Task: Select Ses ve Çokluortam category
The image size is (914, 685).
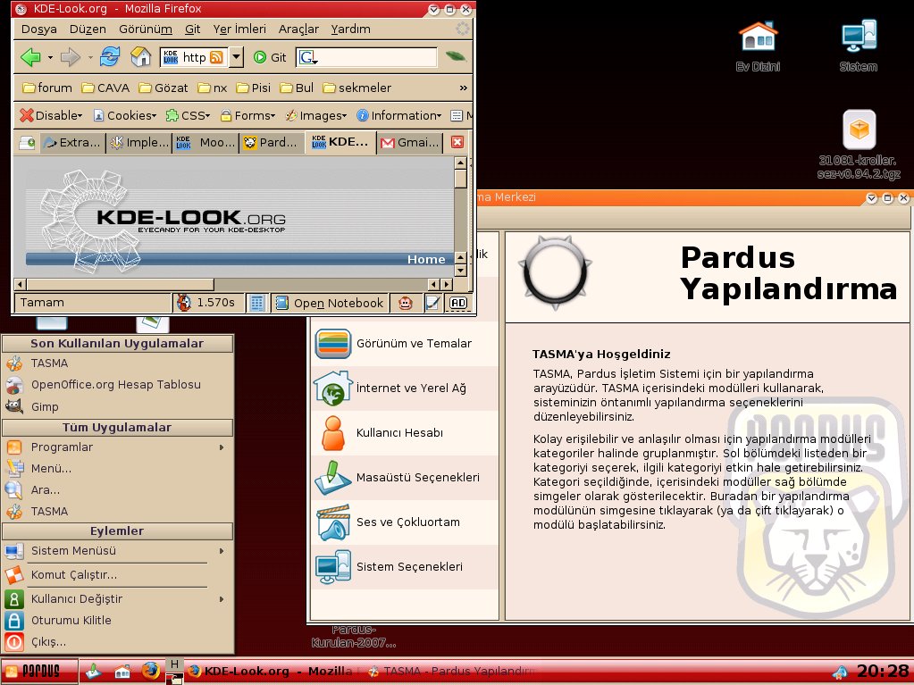Action: [404, 522]
